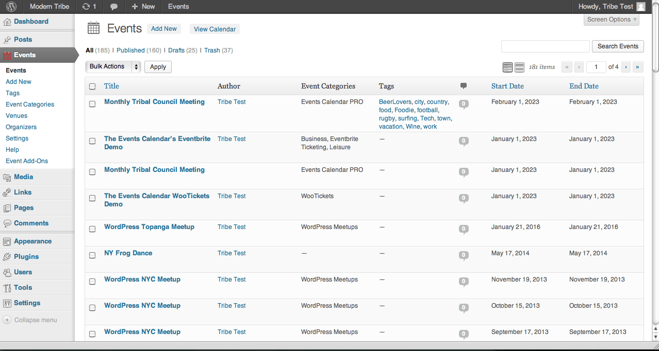Open the + New admin bar menu

coord(143,7)
